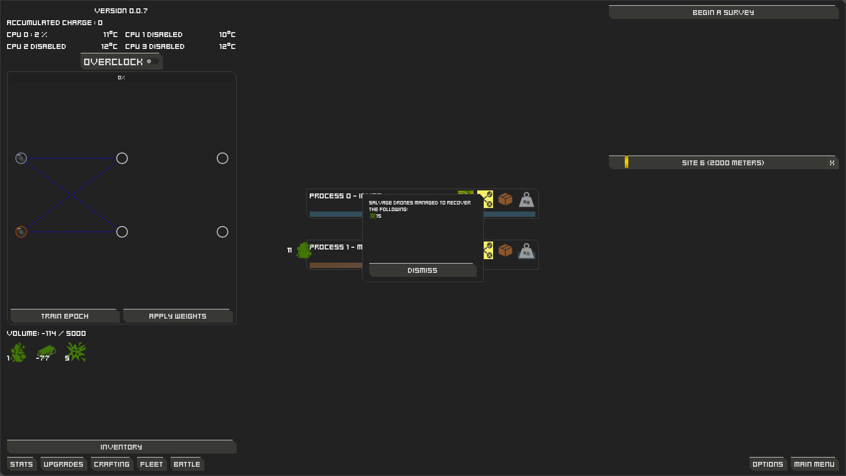Click the training progress bar at 0%
The height and width of the screenshot is (476, 846).
coord(122,78)
